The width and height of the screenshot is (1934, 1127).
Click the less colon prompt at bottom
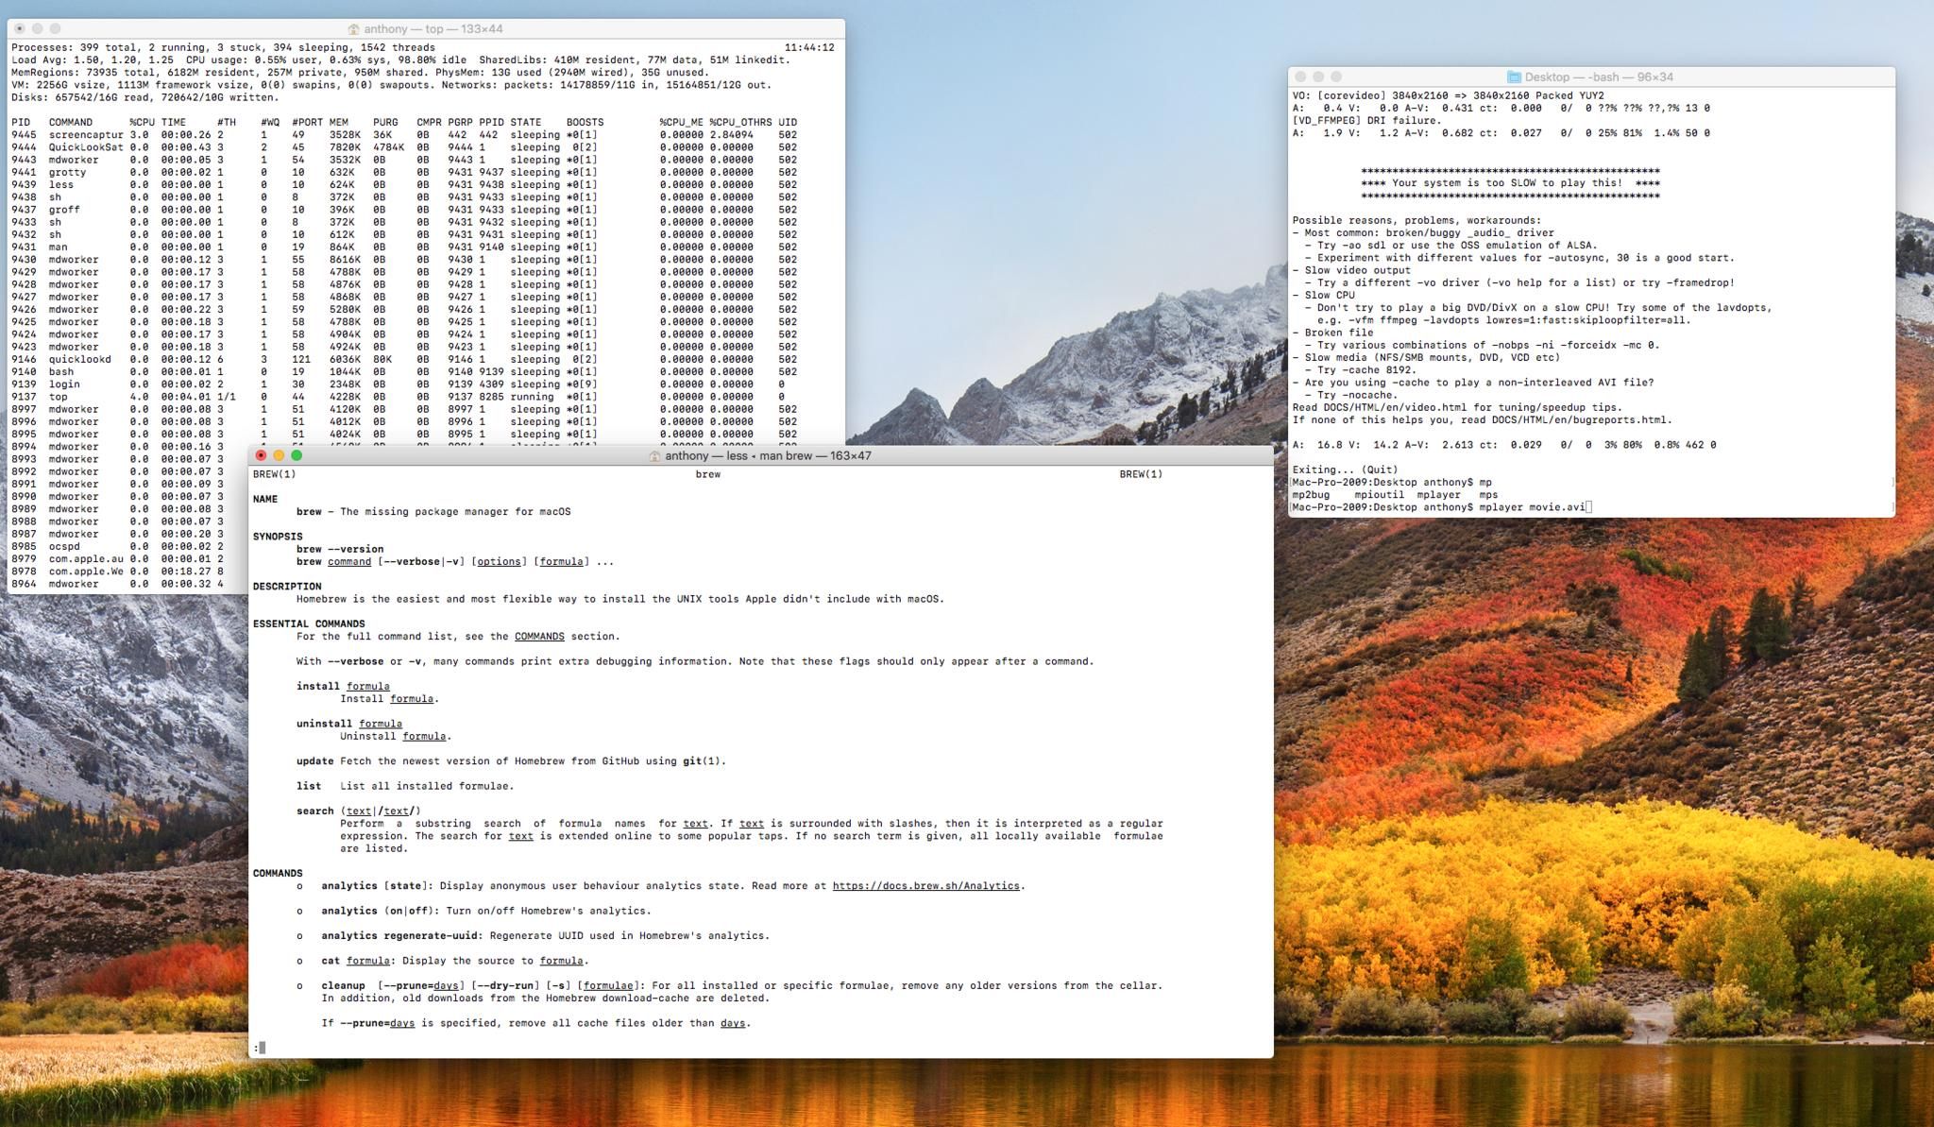(x=257, y=1048)
